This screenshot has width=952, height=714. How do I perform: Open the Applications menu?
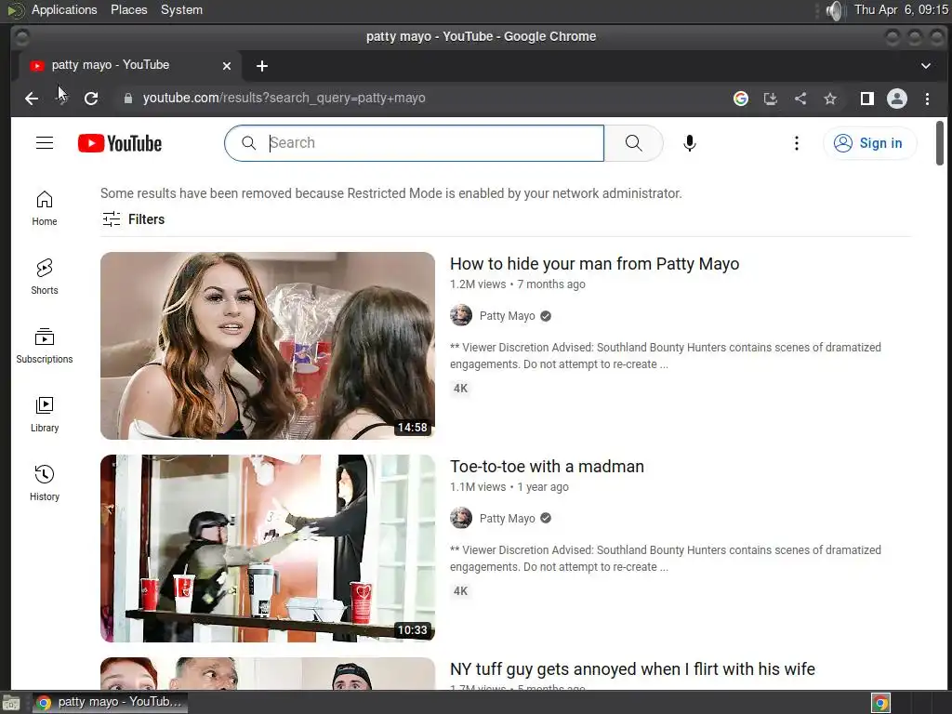coord(64,9)
